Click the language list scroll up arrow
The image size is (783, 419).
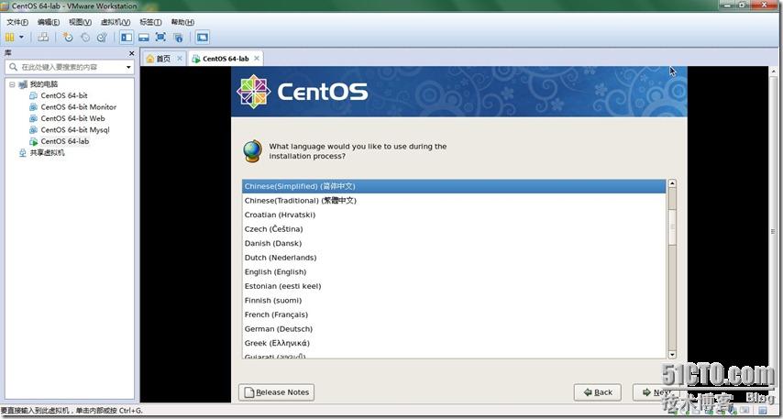672,183
